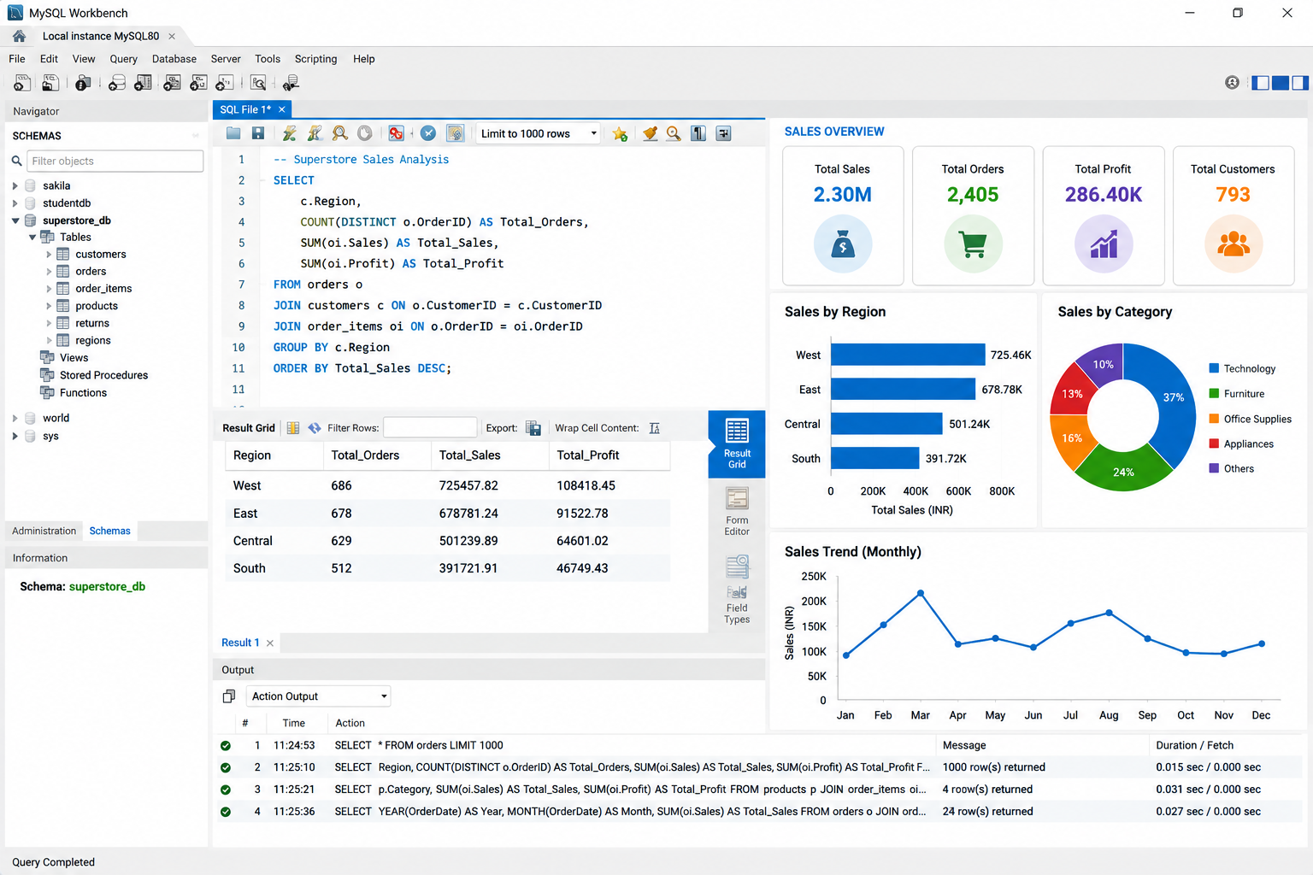
Task: Click the Filter Rows input field
Action: (430, 427)
